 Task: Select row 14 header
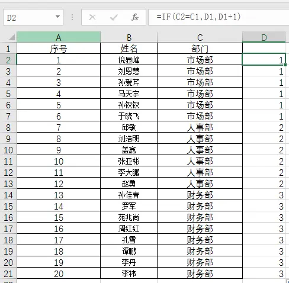tap(8, 195)
